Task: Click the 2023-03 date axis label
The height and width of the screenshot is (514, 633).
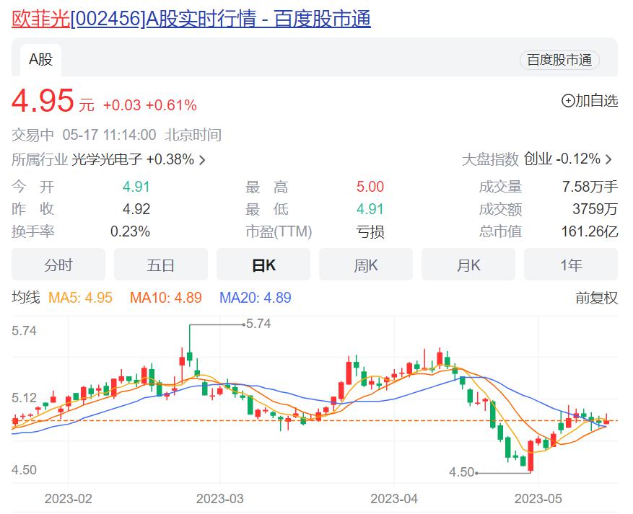Action: (220, 499)
